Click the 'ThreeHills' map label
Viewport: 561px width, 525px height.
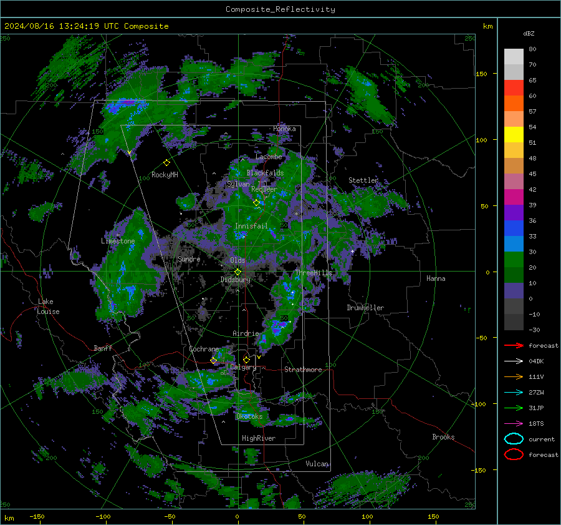click(x=314, y=273)
